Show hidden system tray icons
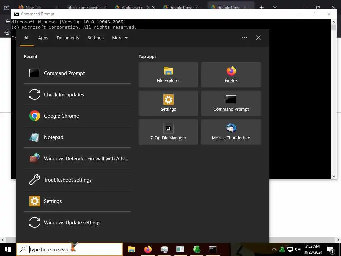This screenshot has height=256, width=341. coord(274,249)
